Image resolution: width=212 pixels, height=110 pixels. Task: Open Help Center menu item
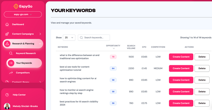point(19,95)
